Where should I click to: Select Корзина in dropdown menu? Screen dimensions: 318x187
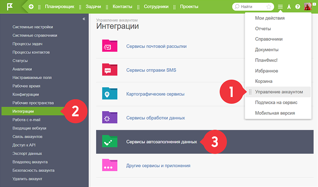(x=264, y=81)
